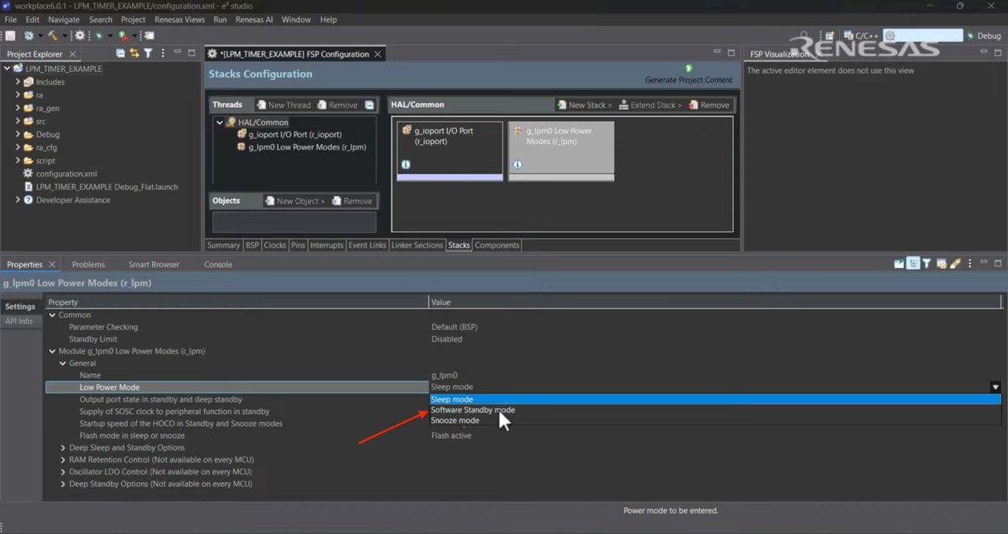Open the Project menu

pos(133,19)
